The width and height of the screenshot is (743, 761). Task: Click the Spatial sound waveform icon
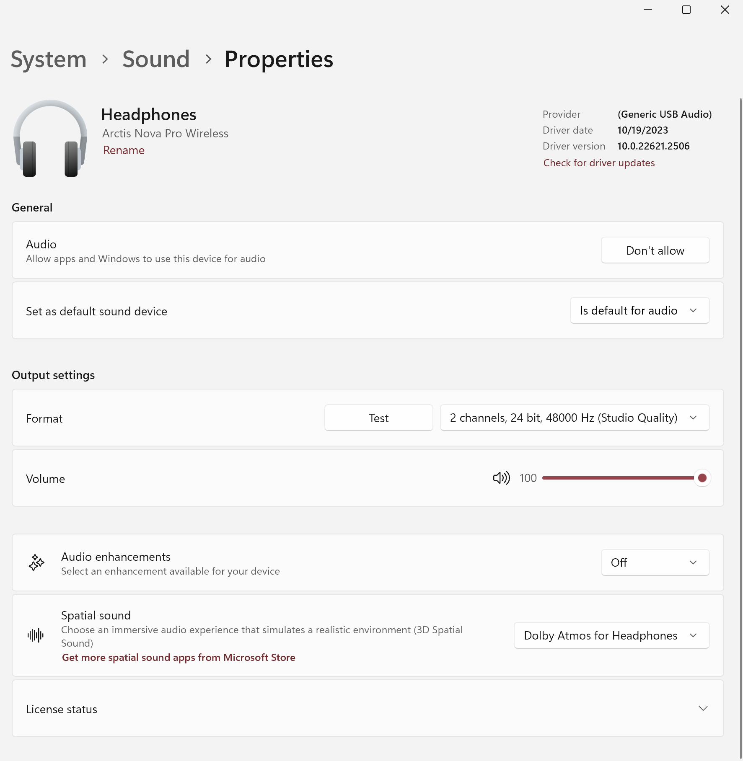click(x=36, y=635)
